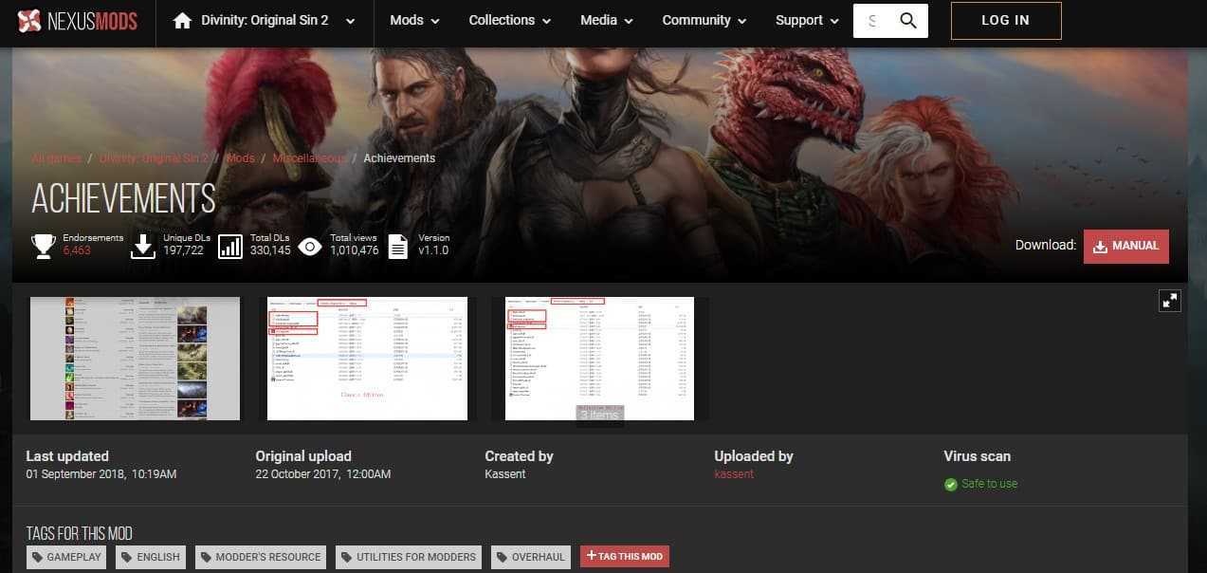Select the Miscellaneous breadcrumb link
The image size is (1207, 573).
[309, 158]
